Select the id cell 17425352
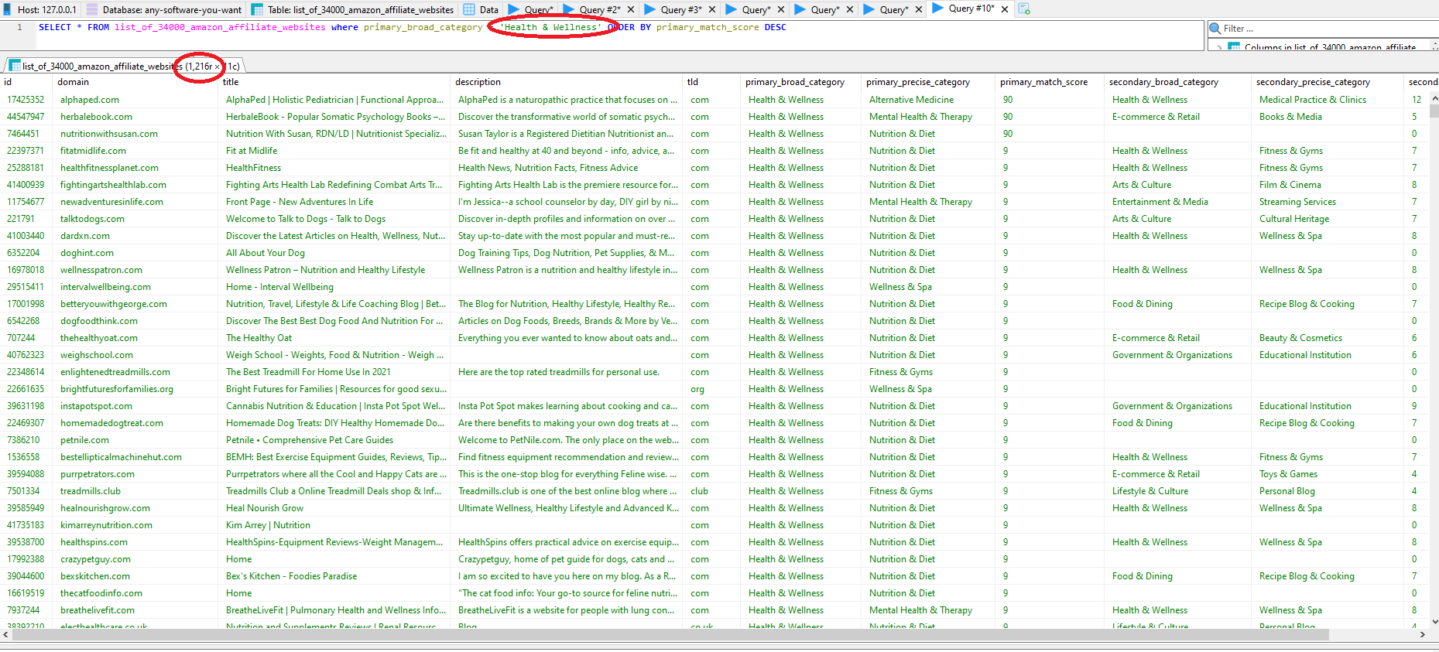The height and width of the screenshot is (652, 1439). [x=26, y=100]
